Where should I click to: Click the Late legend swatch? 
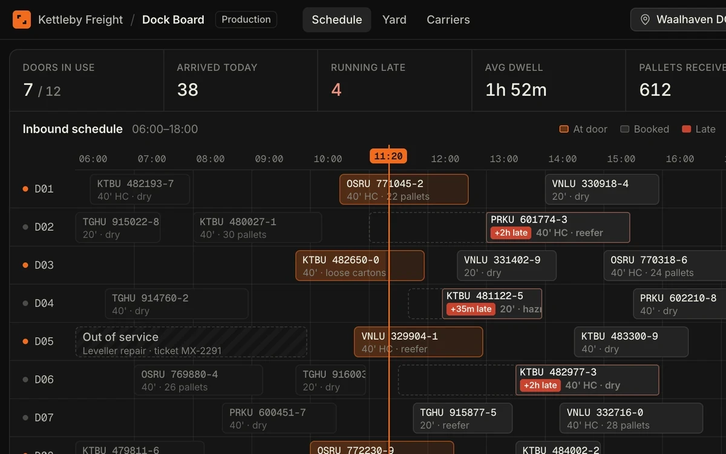point(686,129)
